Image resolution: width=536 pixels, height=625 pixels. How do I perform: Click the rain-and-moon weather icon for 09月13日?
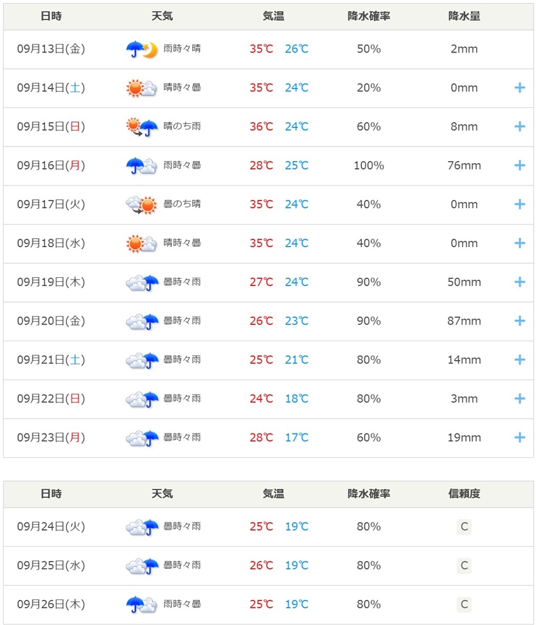pyautogui.click(x=142, y=49)
